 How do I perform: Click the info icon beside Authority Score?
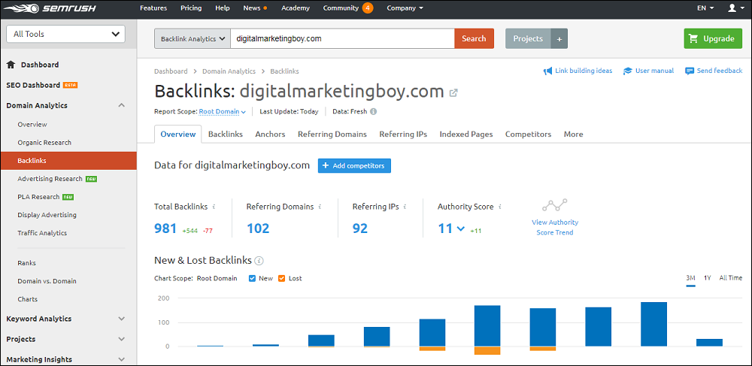pos(500,207)
